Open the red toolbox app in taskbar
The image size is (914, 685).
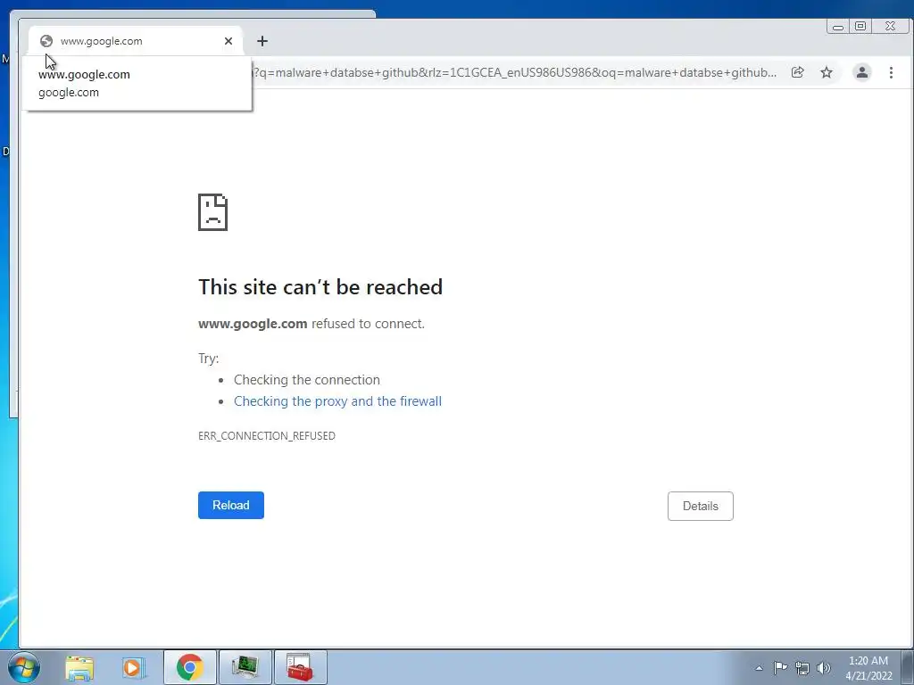click(300, 667)
